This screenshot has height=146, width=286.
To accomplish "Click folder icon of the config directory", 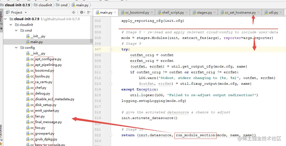I will (22, 48).
